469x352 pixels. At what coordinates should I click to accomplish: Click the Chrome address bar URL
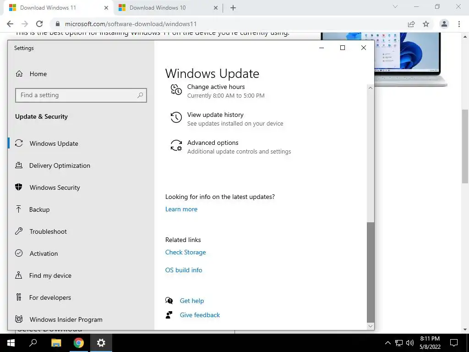pos(131,24)
